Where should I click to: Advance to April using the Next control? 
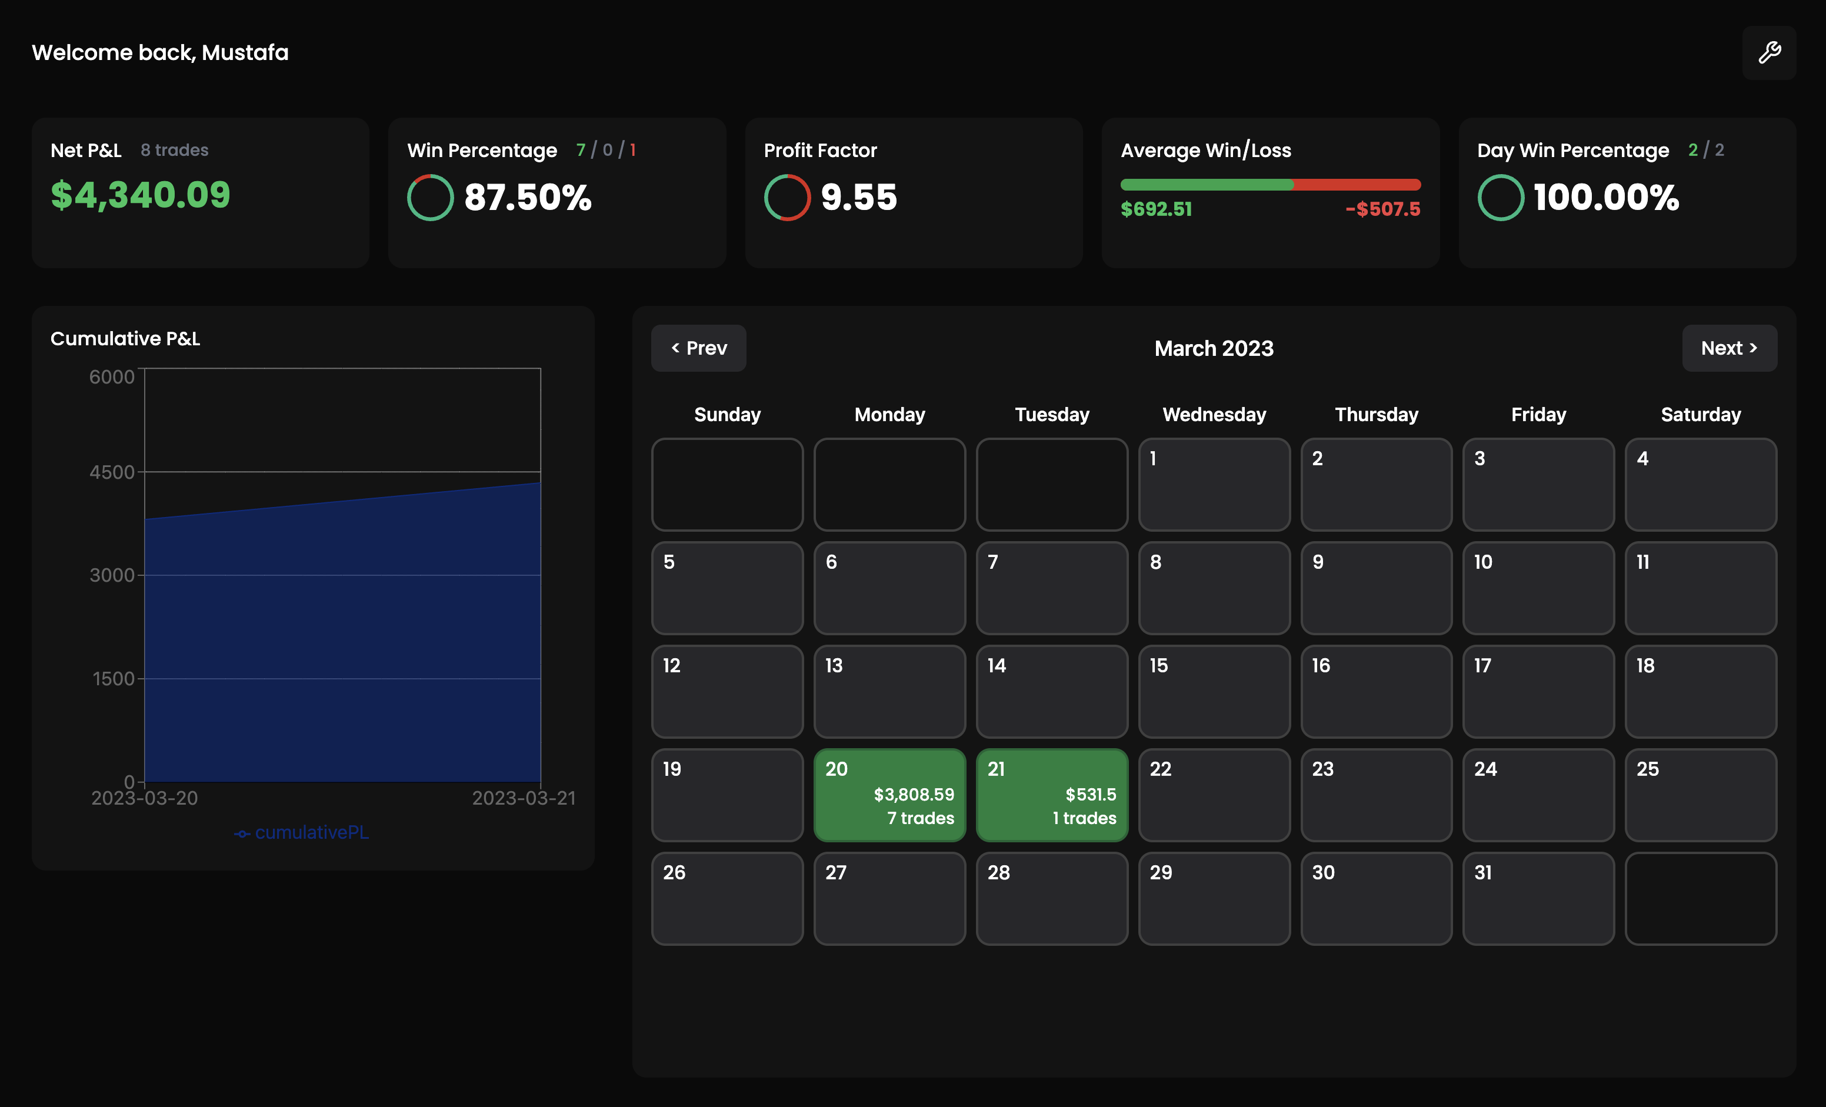[1729, 348]
